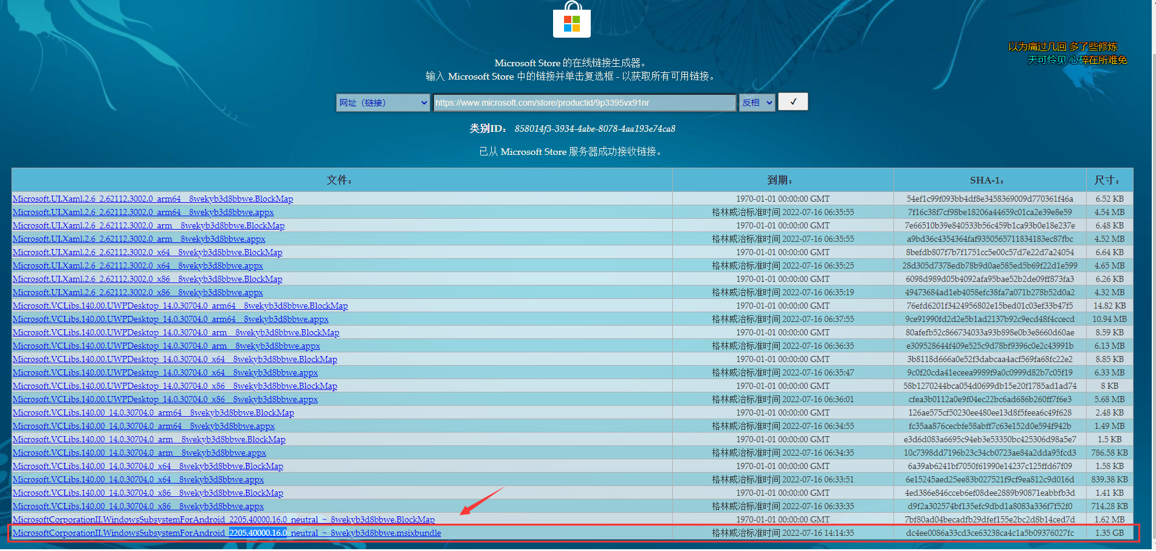Download Microsoft.VCLibs.140.00 arm64 appx
The height and width of the screenshot is (551, 1156).
click(144, 426)
